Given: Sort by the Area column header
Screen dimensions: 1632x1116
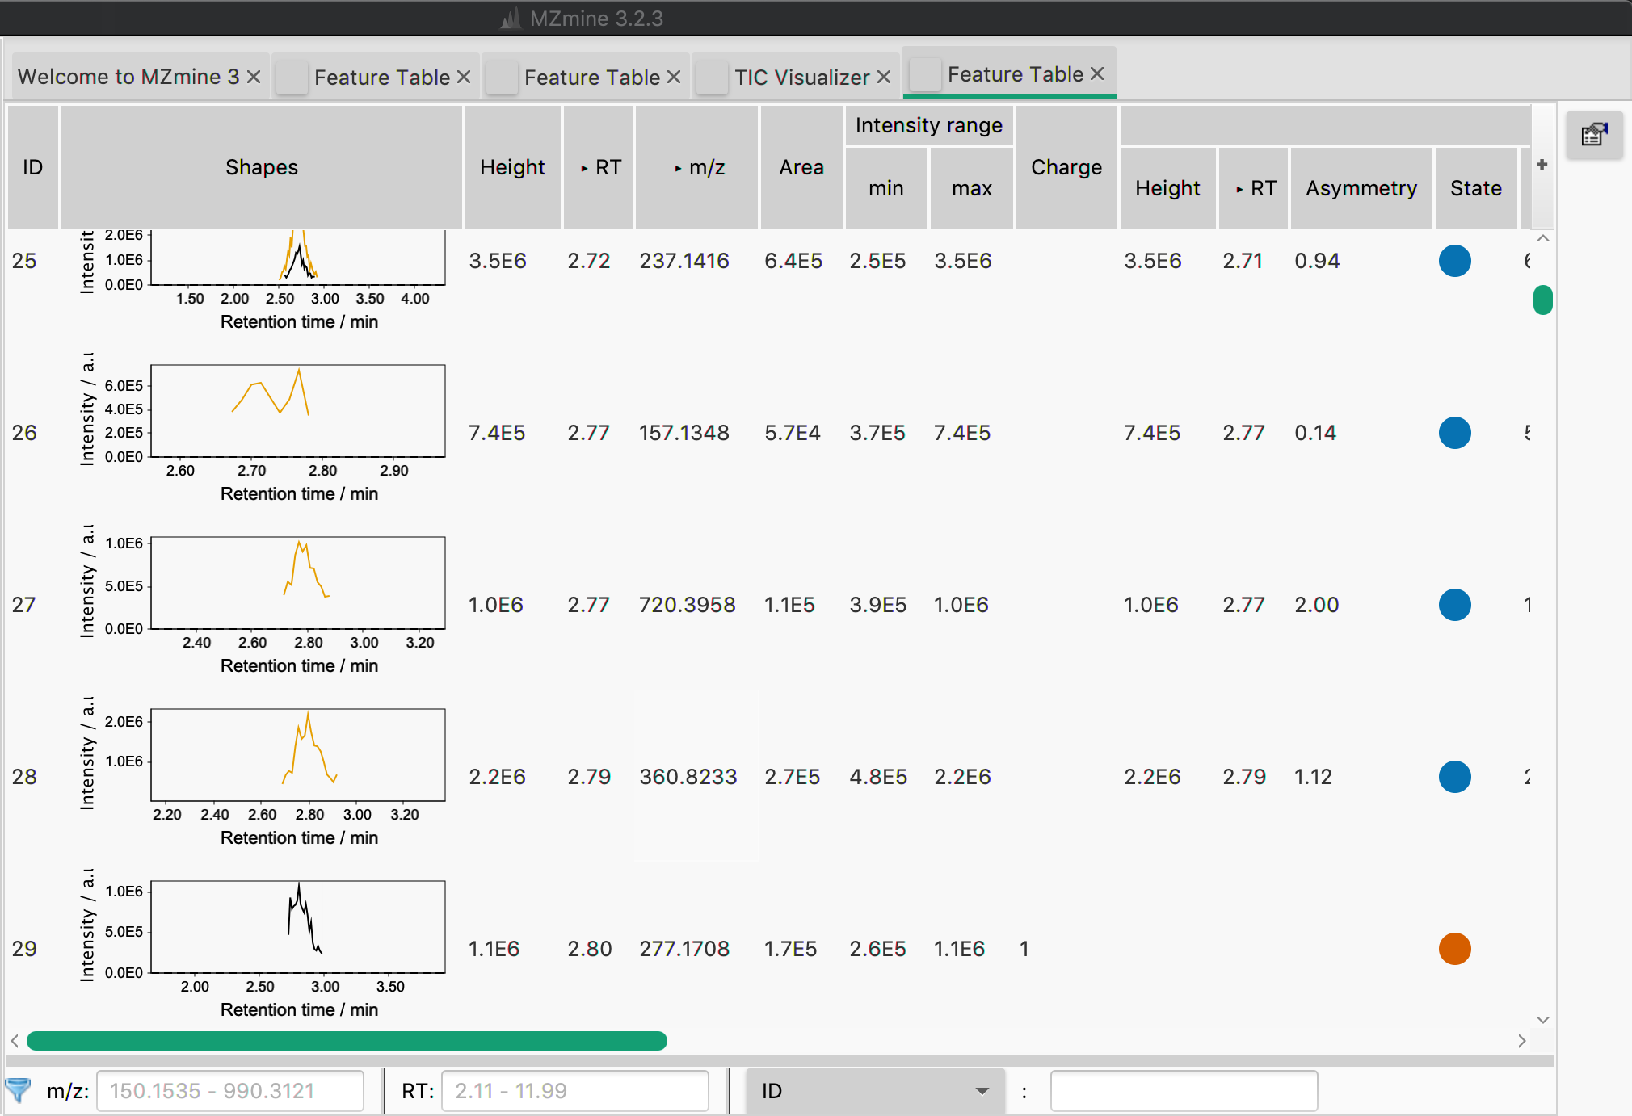Looking at the screenshot, I should 801,167.
